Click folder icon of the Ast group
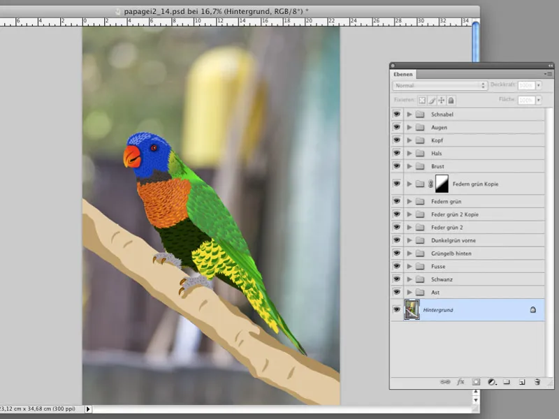 [421, 292]
